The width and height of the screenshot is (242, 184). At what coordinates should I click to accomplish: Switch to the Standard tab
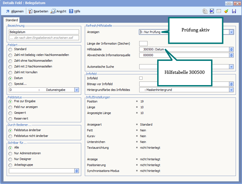(12, 20)
